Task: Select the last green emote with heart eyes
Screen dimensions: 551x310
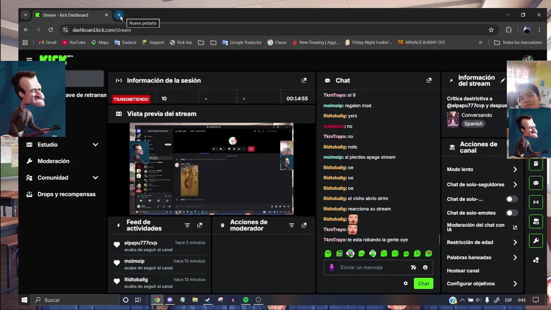Action: pos(429,254)
